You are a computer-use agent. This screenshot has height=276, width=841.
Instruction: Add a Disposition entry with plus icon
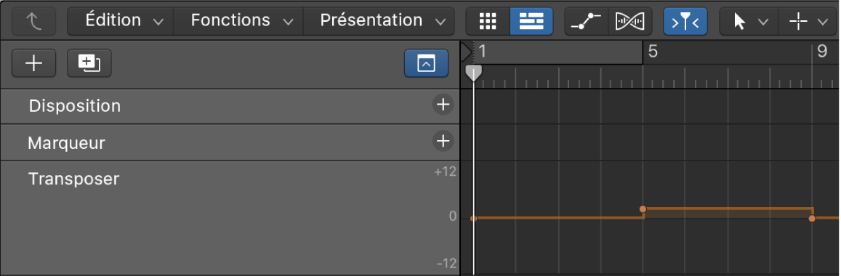click(443, 105)
